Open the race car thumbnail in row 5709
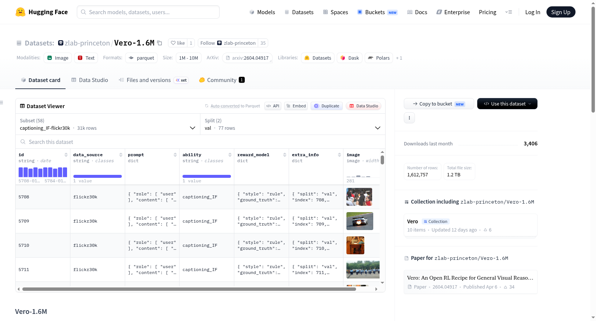Image resolution: width=596 pixels, height=321 pixels. click(359, 221)
